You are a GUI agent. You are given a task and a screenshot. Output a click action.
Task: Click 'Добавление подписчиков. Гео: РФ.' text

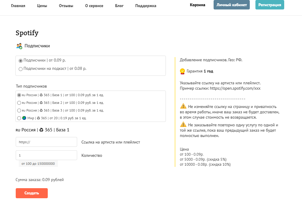[211, 60]
